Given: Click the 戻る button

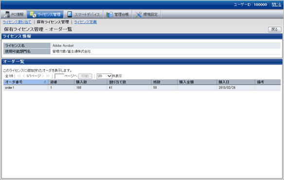Looking at the screenshot, I should coord(275,30).
